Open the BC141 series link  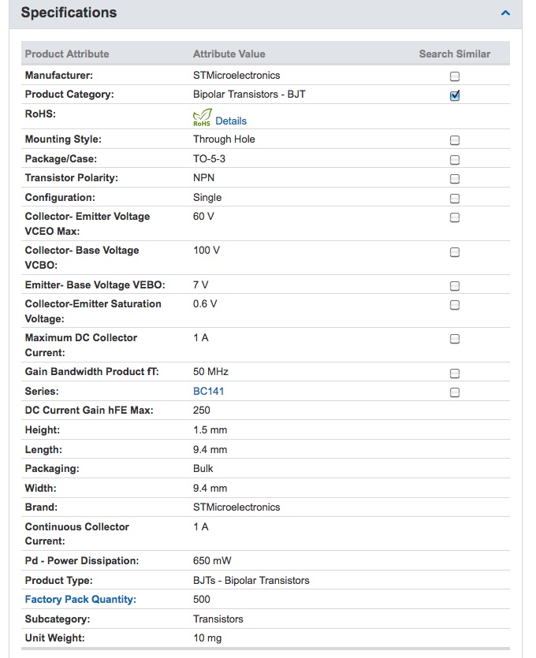click(x=209, y=391)
